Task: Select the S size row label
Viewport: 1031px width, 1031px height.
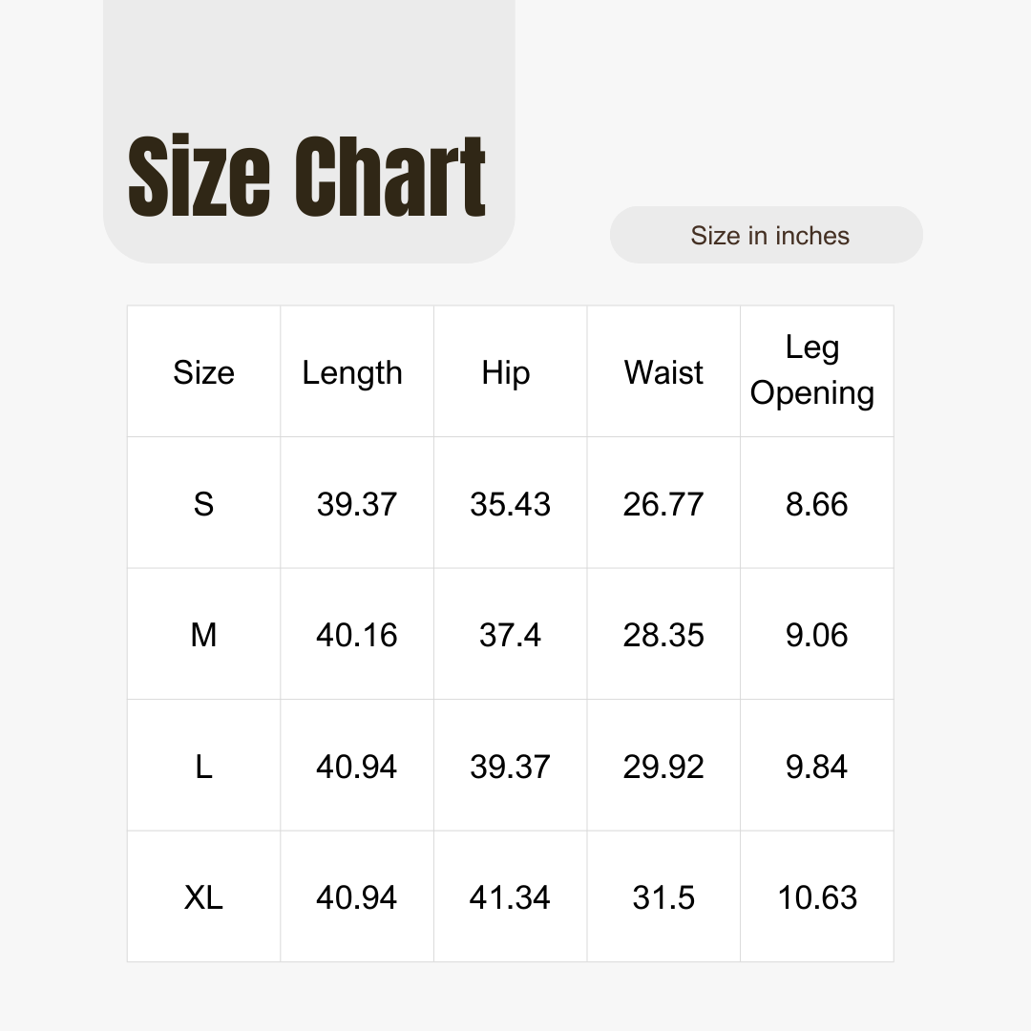Action: [204, 504]
